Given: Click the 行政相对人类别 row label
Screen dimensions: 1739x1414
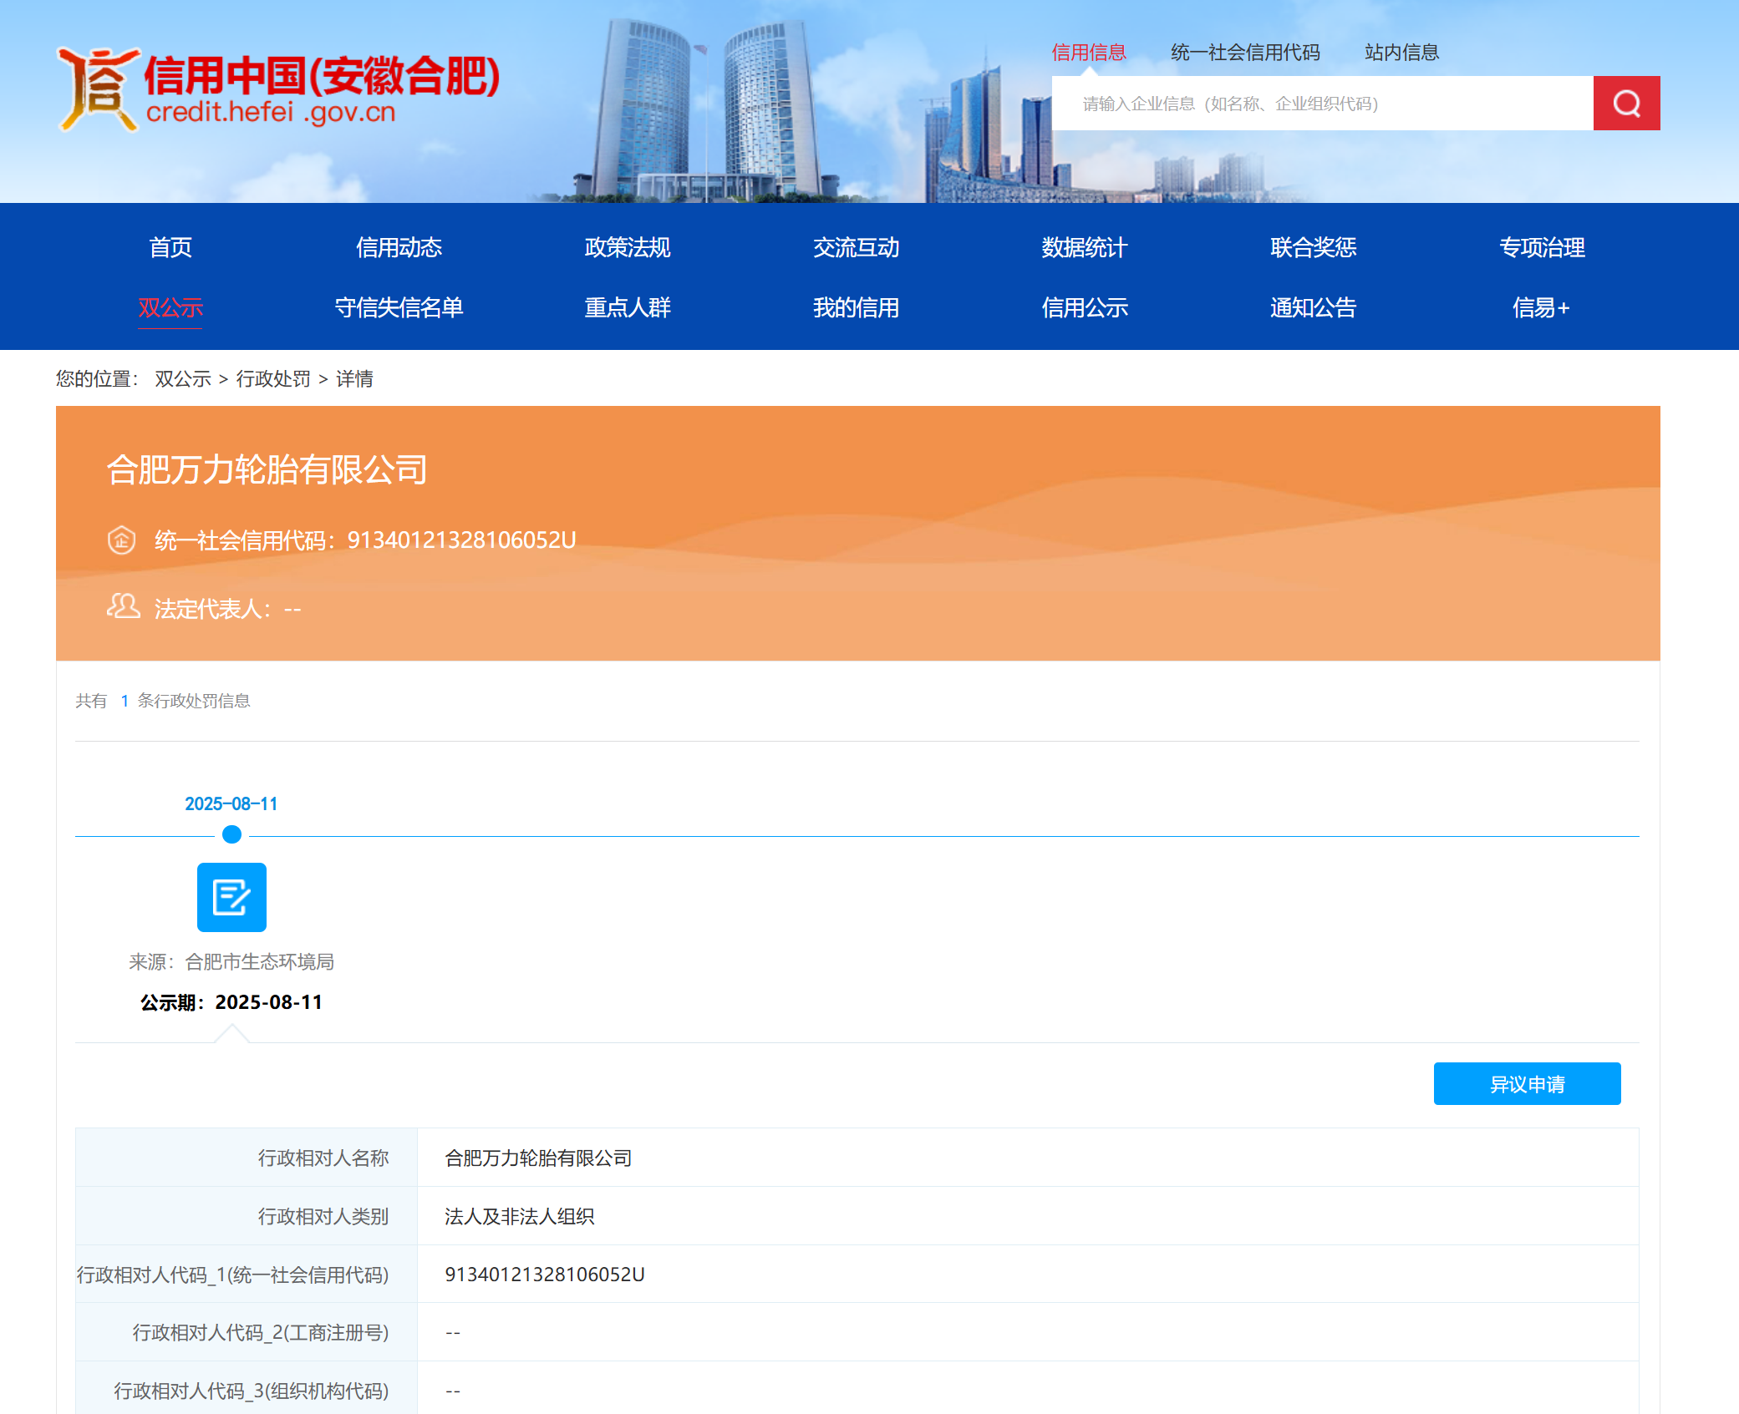Looking at the screenshot, I should coord(323,1216).
